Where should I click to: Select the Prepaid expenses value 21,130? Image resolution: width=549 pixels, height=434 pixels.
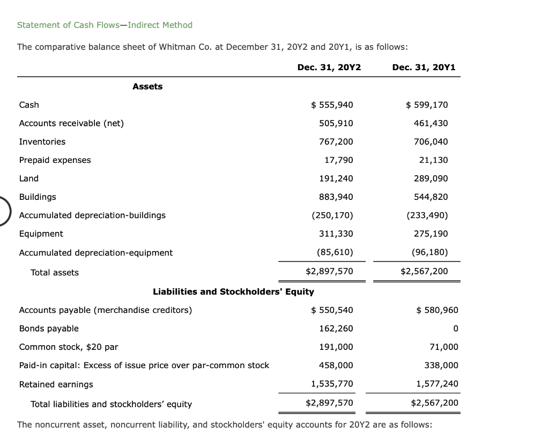point(434,160)
